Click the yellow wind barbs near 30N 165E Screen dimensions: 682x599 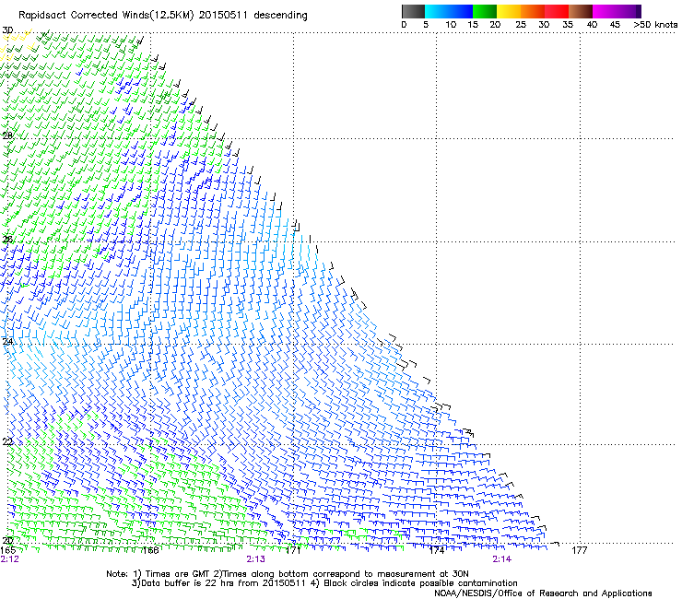click(16, 43)
